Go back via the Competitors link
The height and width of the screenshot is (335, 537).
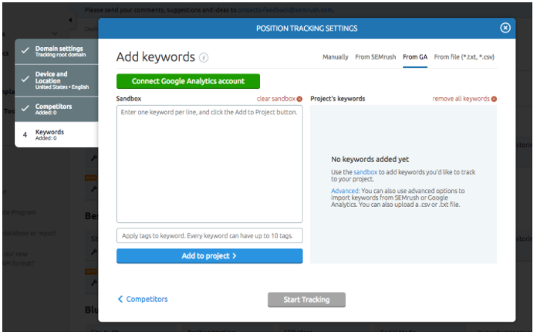143,299
